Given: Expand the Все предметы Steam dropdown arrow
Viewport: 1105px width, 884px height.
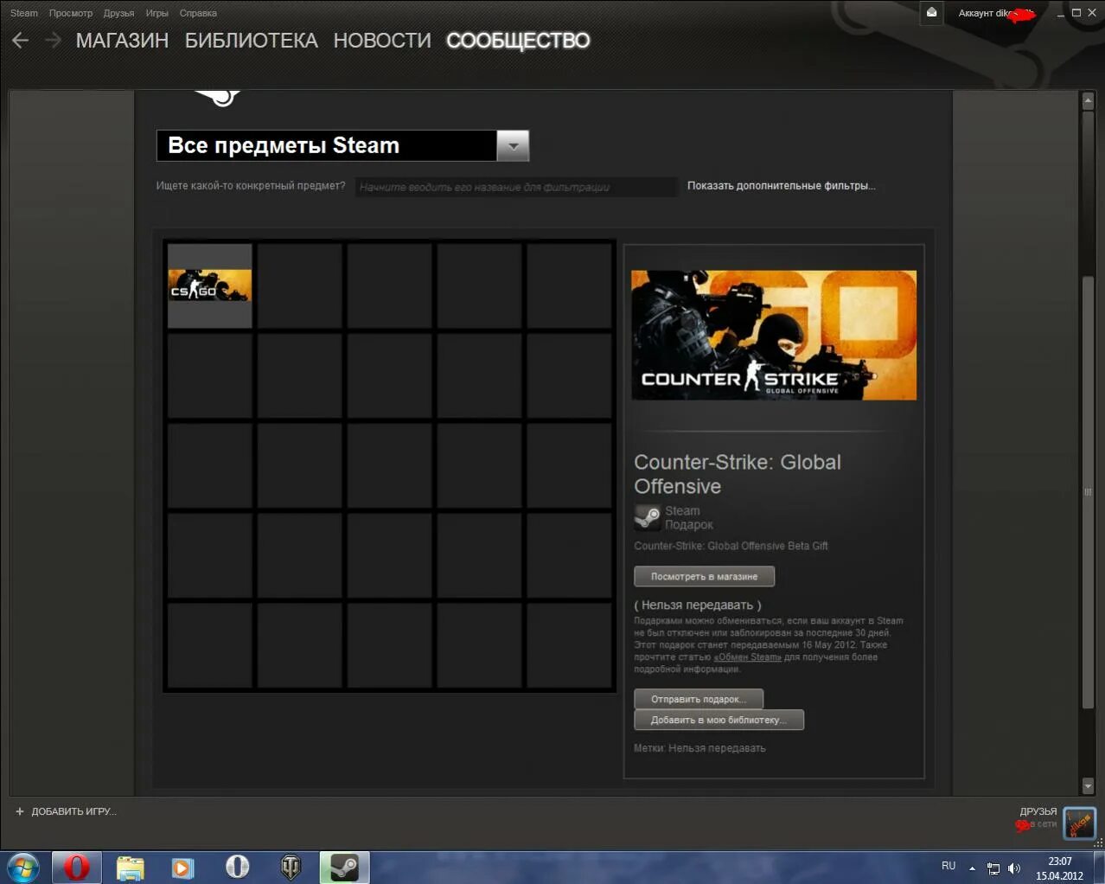Looking at the screenshot, I should (513, 146).
